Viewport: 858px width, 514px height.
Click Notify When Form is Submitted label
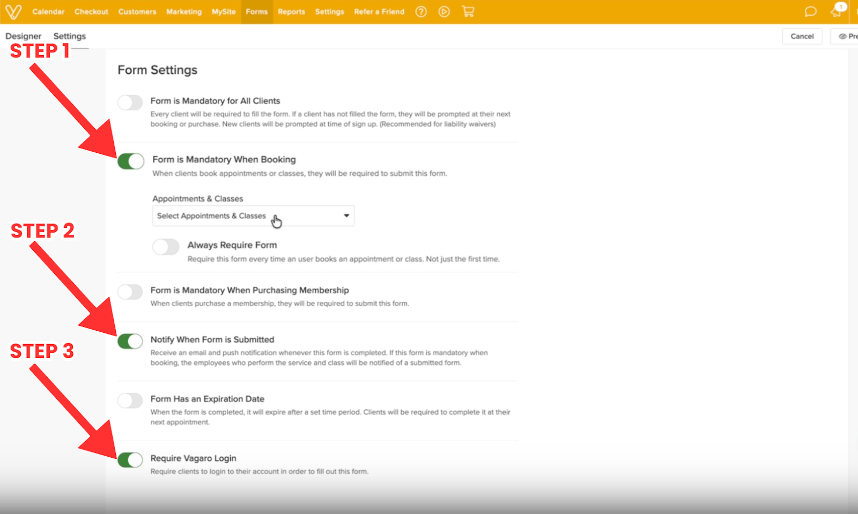click(212, 339)
